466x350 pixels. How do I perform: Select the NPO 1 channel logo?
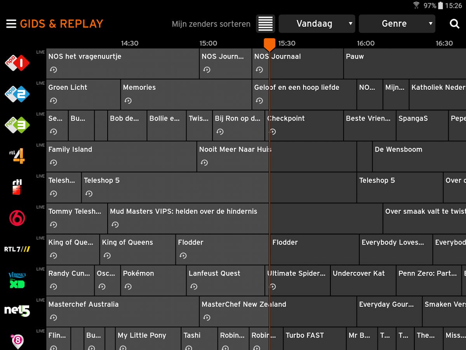pyautogui.click(x=17, y=63)
